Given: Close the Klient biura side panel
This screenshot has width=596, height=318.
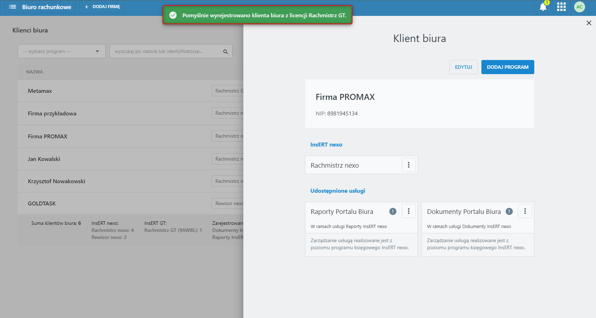Looking at the screenshot, I should (589, 23).
